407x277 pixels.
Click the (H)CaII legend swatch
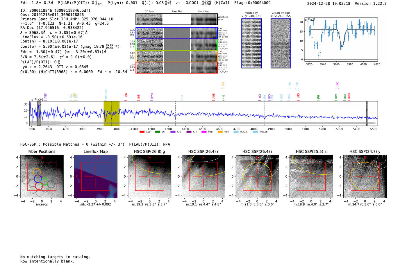click(255, 132)
